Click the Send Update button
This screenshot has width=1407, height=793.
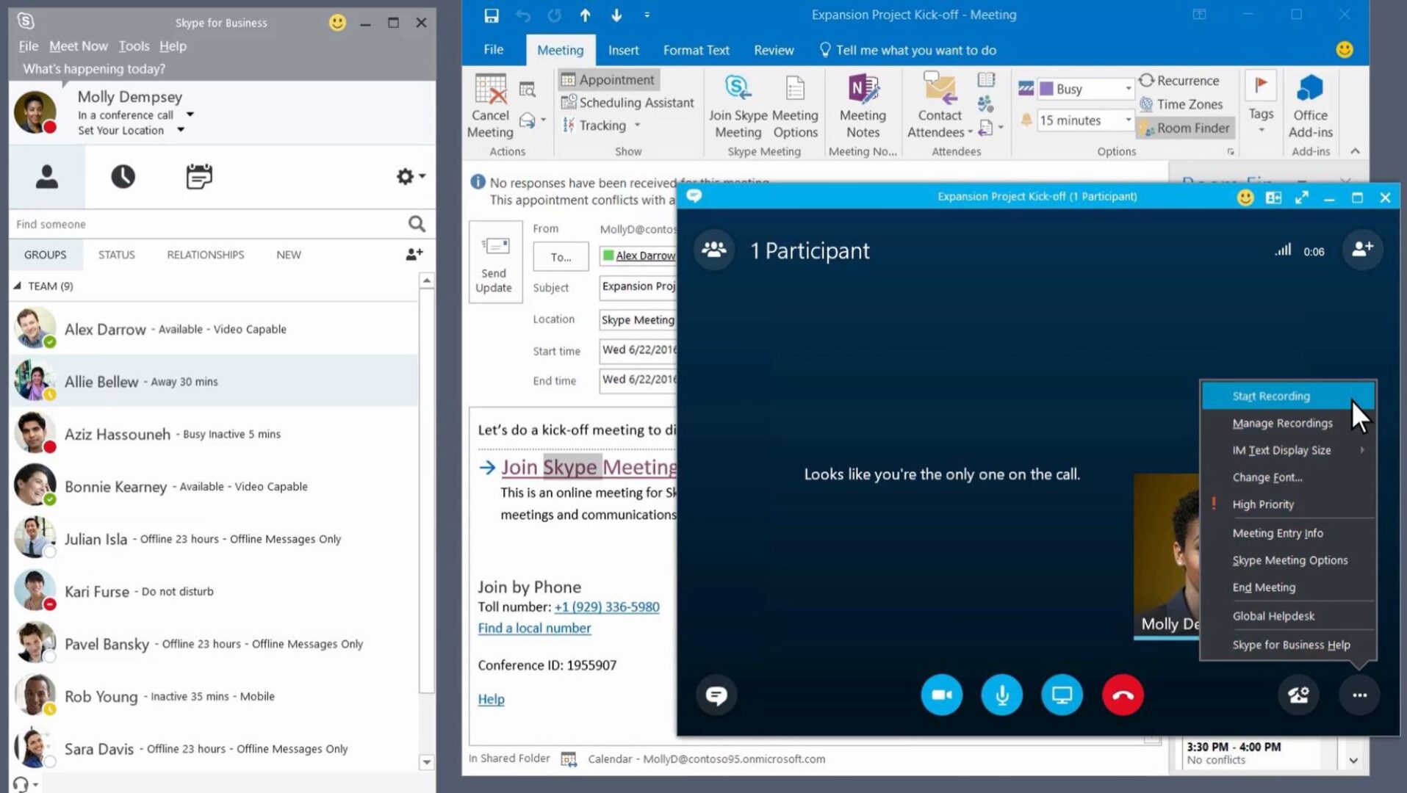click(494, 261)
